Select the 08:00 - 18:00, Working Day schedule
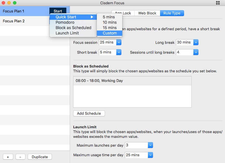Screen dimensions: 225x163 tap(132, 81)
